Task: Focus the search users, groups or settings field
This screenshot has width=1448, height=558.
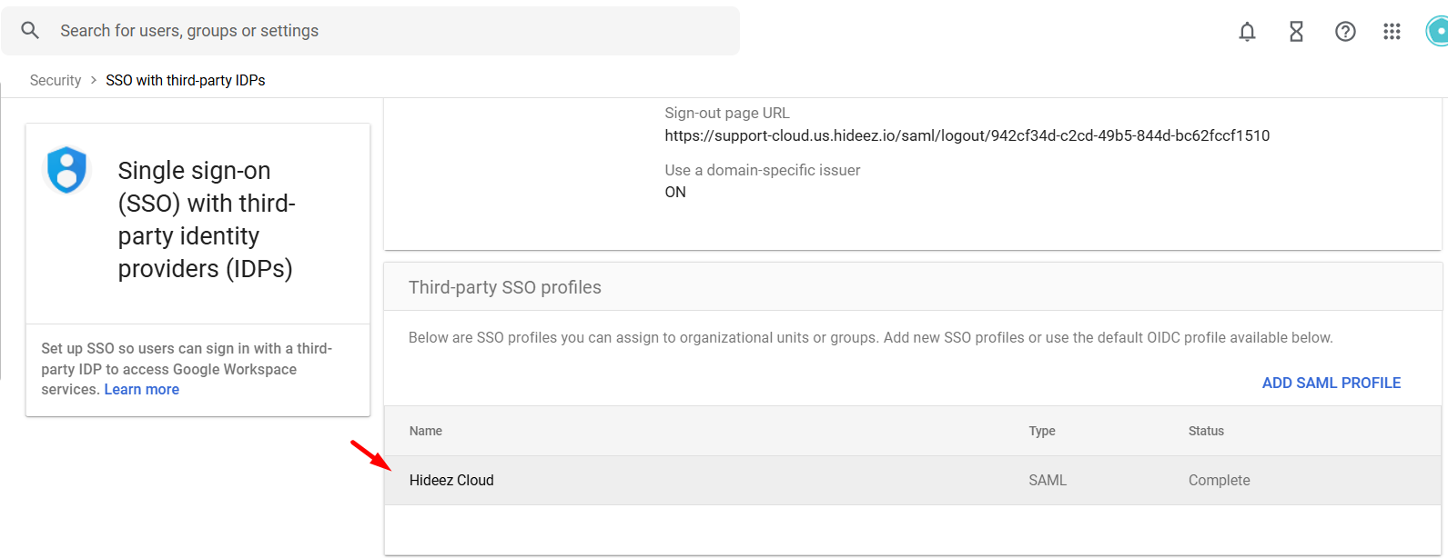Action: 391,31
